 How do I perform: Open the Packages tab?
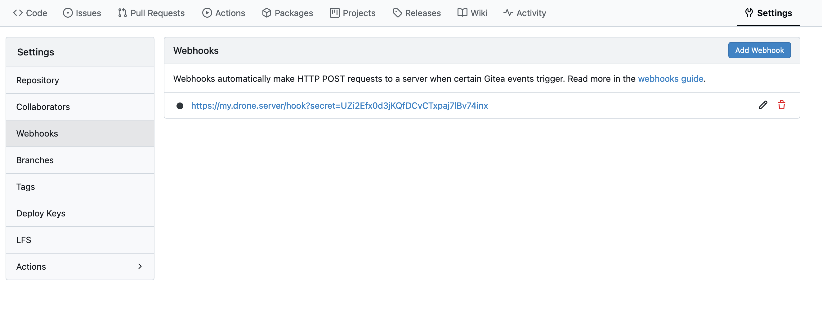[288, 13]
